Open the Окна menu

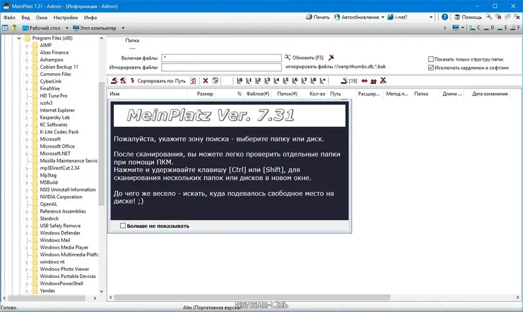click(42, 18)
